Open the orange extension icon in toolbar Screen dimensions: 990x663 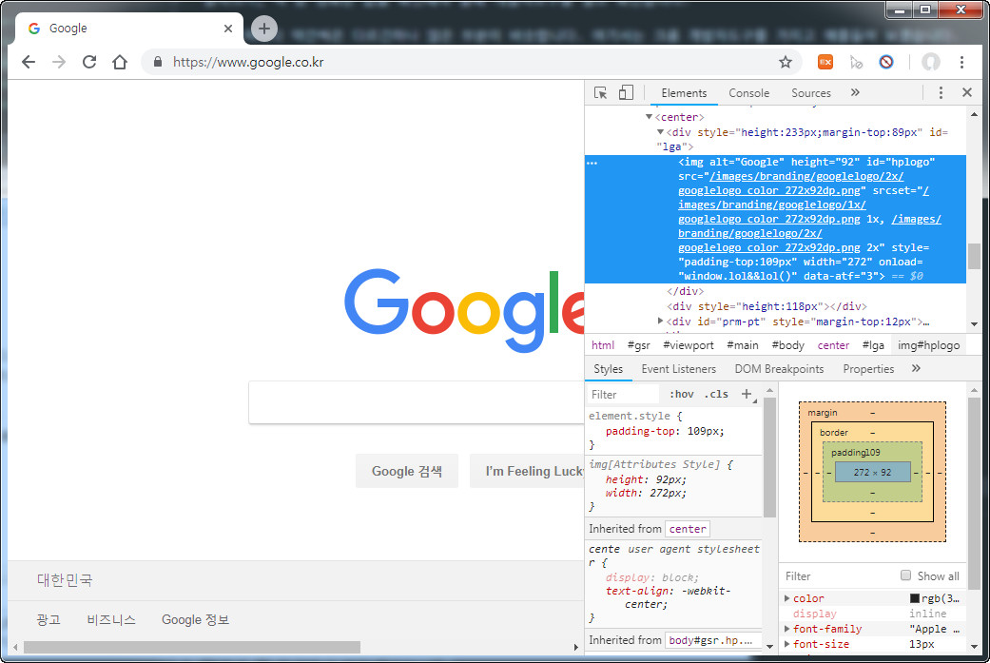[x=825, y=62]
